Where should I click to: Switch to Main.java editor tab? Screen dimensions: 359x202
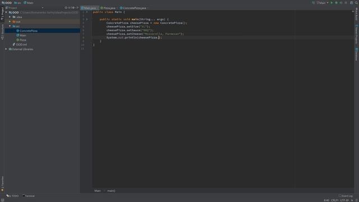click(90, 8)
